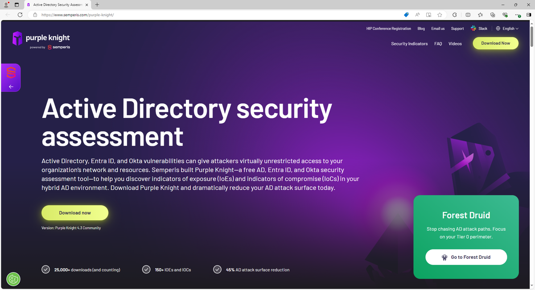
Task: Open the Collections icon
Action: pyautogui.click(x=493, y=15)
